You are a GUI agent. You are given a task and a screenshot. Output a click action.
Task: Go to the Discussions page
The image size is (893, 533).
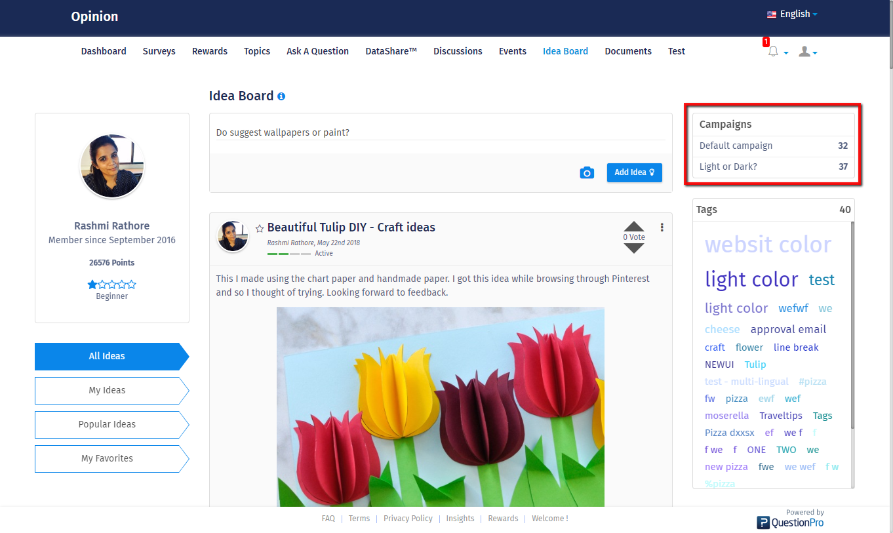click(458, 51)
